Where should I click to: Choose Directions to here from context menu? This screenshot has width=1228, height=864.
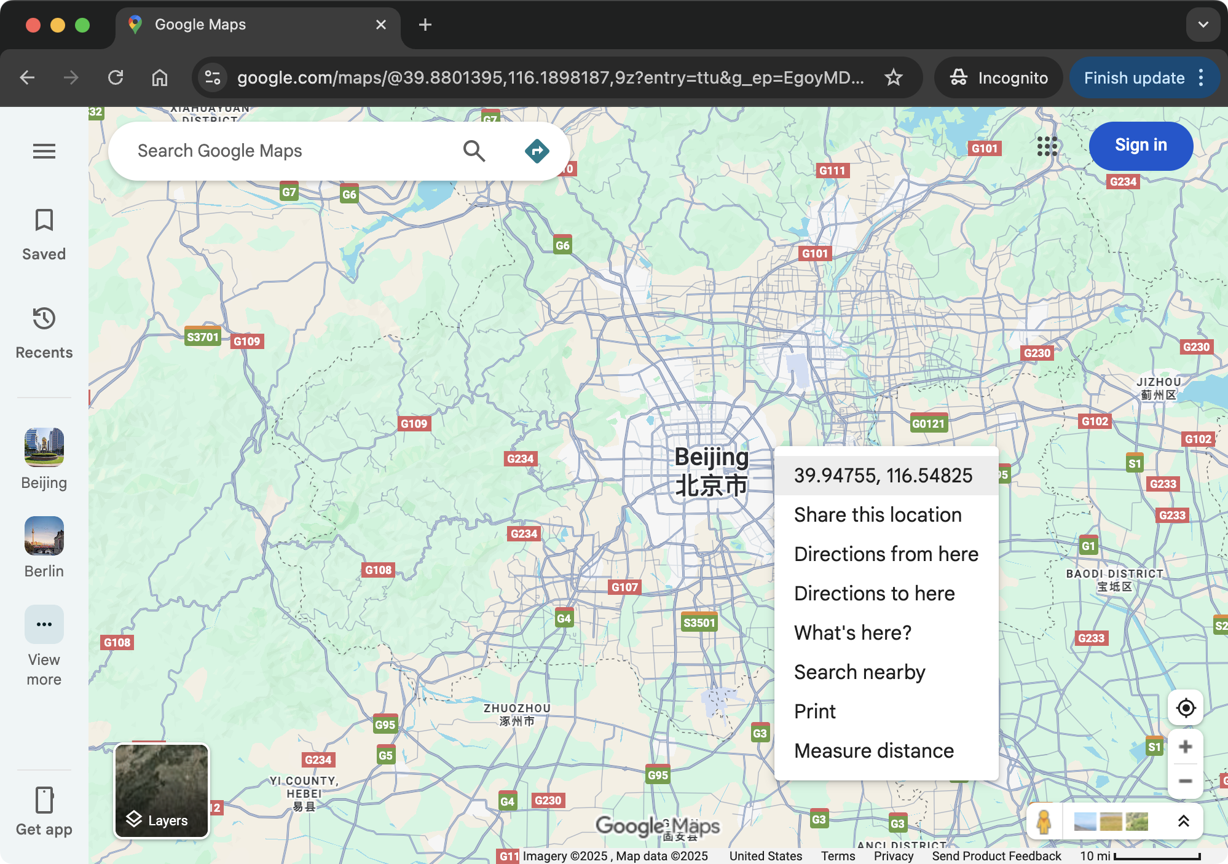(875, 593)
